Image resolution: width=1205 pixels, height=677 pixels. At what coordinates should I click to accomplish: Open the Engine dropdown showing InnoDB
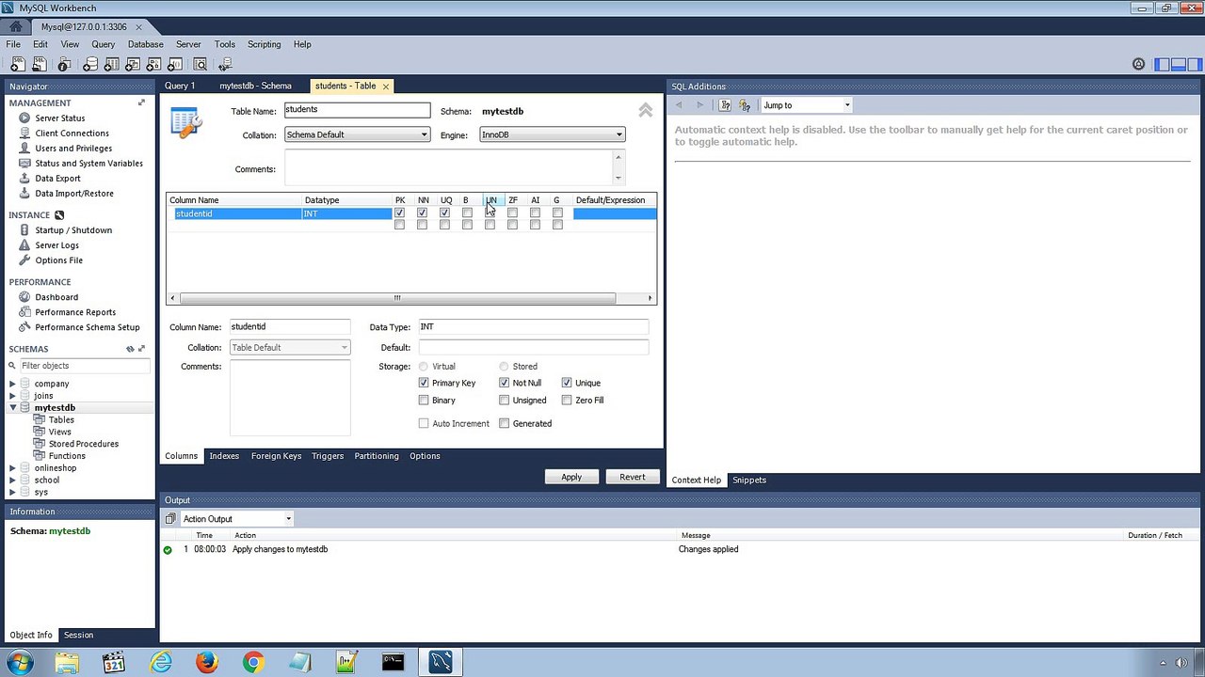552,135
